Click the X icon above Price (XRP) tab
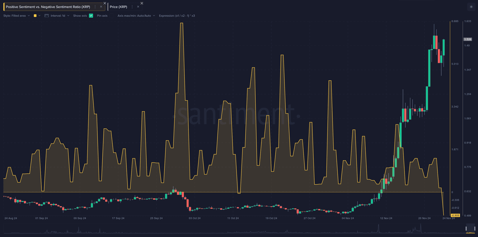Viewport: 478px width, 237px height. 142,3
